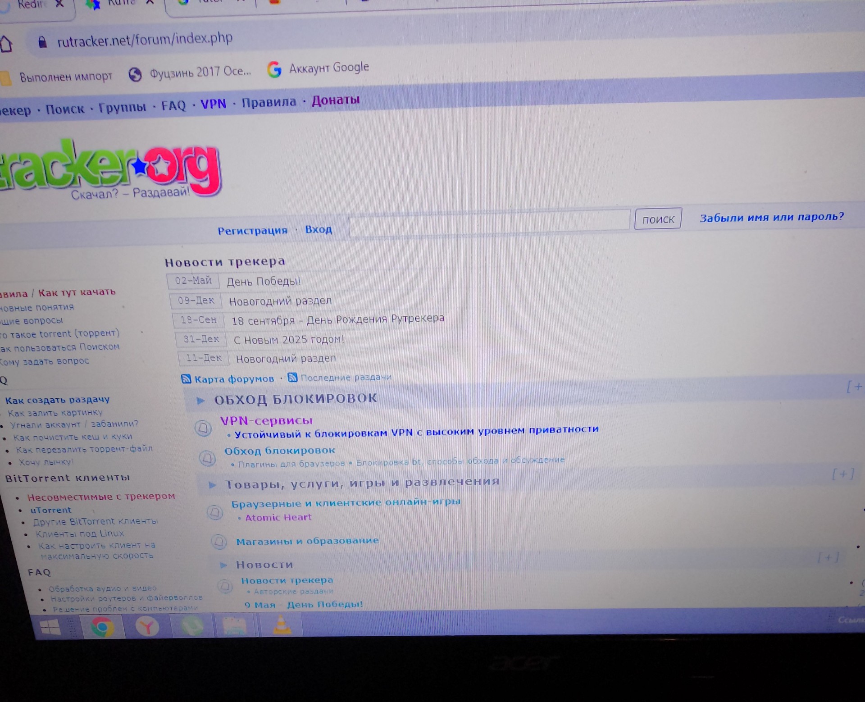This screenshot has height=702, width=865.
Task: Open 'Как создать раздачу' sidebar link
Action: coord(57,400)
